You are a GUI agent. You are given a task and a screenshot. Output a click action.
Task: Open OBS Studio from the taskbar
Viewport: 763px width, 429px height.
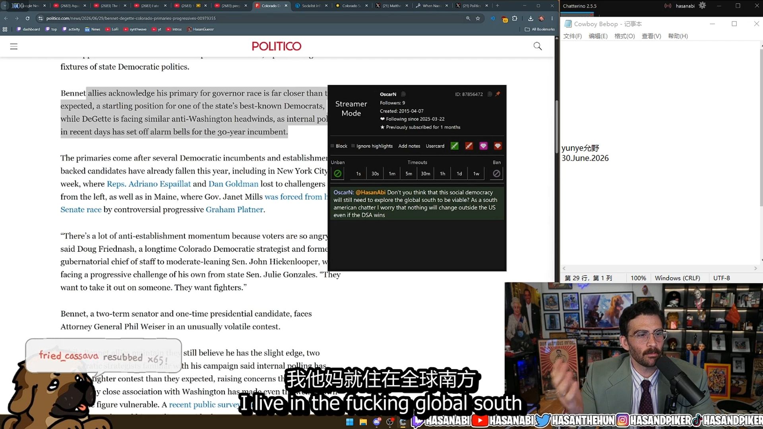click(390, 422)
